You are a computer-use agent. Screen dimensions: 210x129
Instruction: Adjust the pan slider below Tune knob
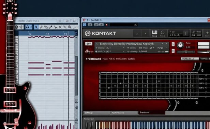point(186,52)
